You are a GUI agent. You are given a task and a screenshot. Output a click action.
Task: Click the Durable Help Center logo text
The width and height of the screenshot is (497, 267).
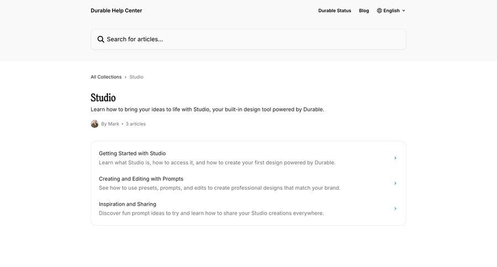[x=117, y=10]
